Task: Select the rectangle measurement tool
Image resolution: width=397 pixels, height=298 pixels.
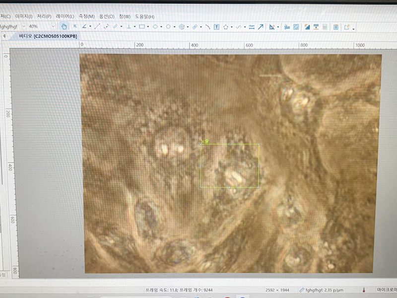Action: pos(142,26)
